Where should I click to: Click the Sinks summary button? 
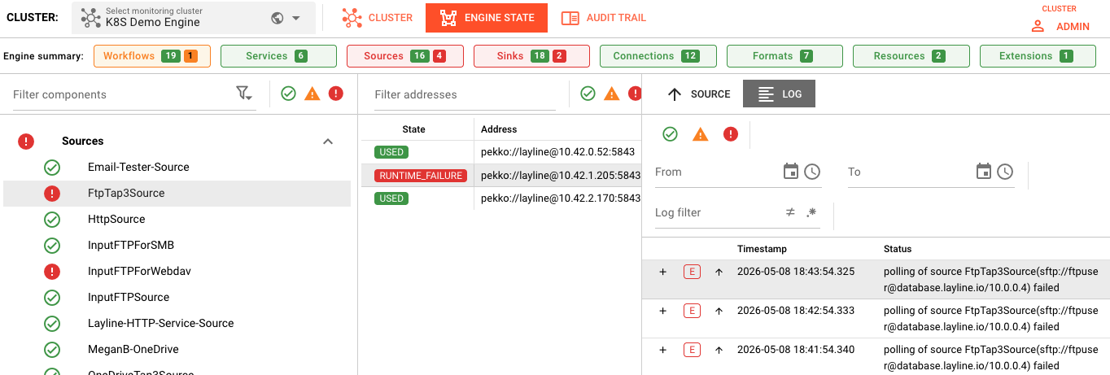coord(531,56)
